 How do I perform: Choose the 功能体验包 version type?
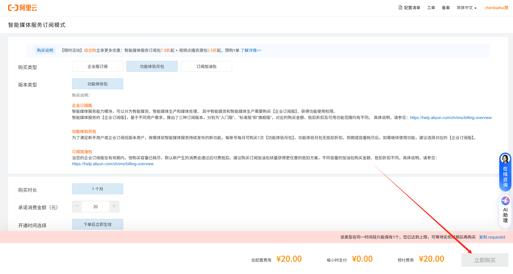(x=97, y=84)
